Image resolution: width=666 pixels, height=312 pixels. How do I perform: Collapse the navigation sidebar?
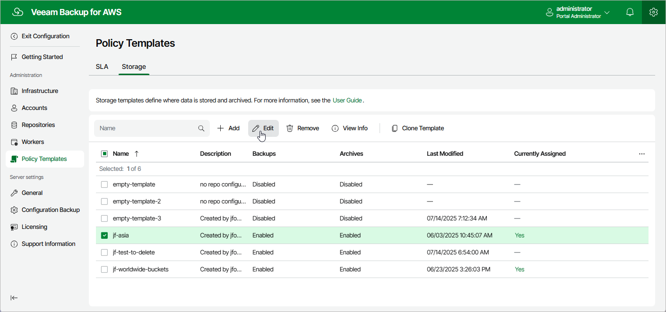tap(14, 297)
